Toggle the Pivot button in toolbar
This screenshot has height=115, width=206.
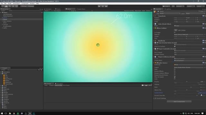pos(24,6)
